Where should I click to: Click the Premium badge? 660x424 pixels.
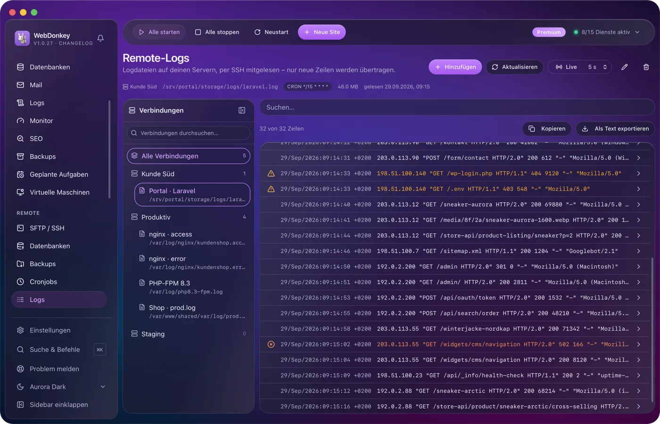(x=549, y=32)
